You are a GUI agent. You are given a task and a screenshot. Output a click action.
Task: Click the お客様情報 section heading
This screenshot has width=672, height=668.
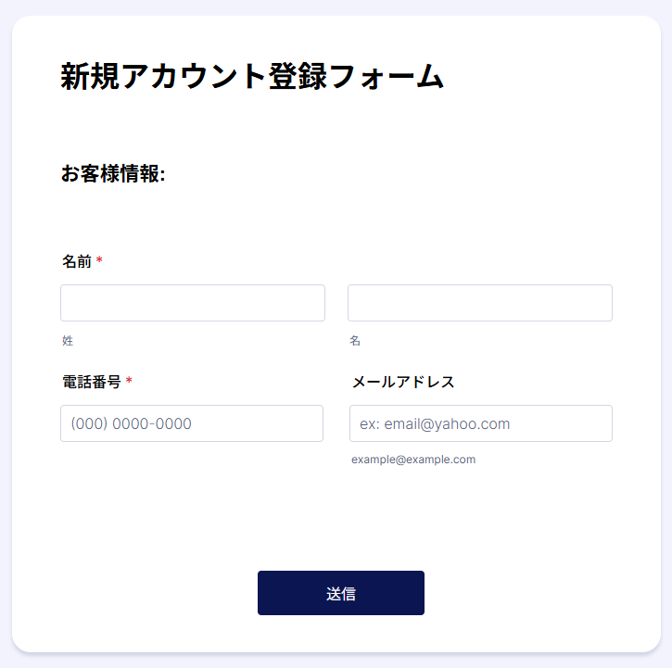click(x=112, y=173)
